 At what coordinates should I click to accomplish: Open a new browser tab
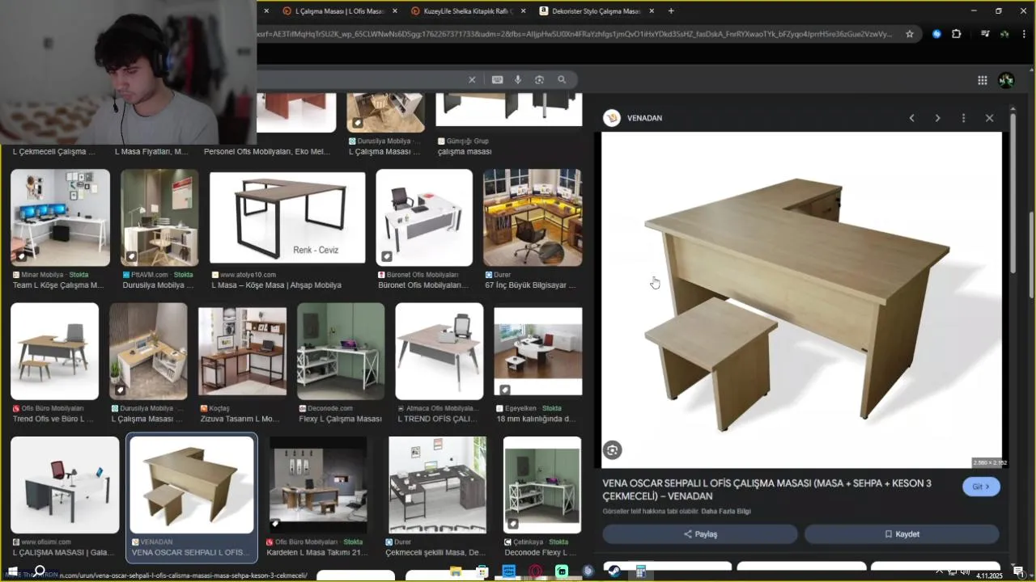(x=671, y=11)
